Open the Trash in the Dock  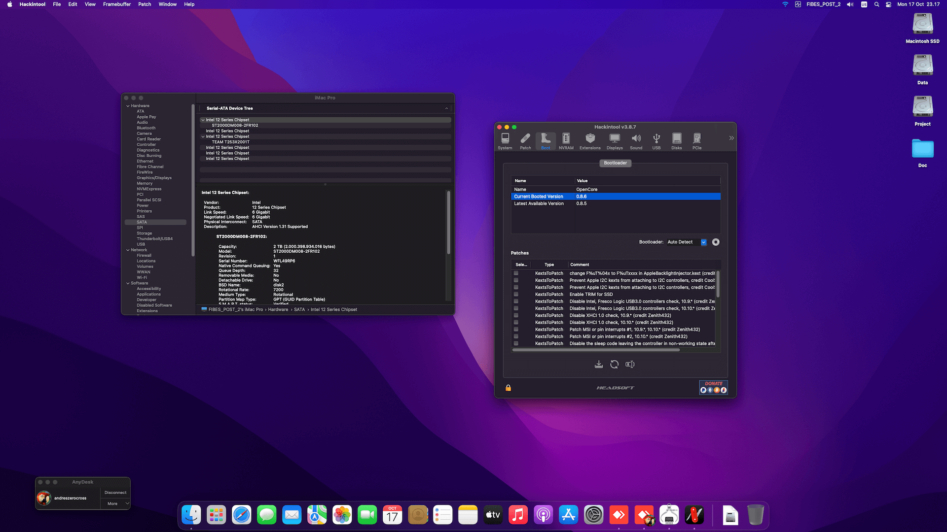[755, 515]
